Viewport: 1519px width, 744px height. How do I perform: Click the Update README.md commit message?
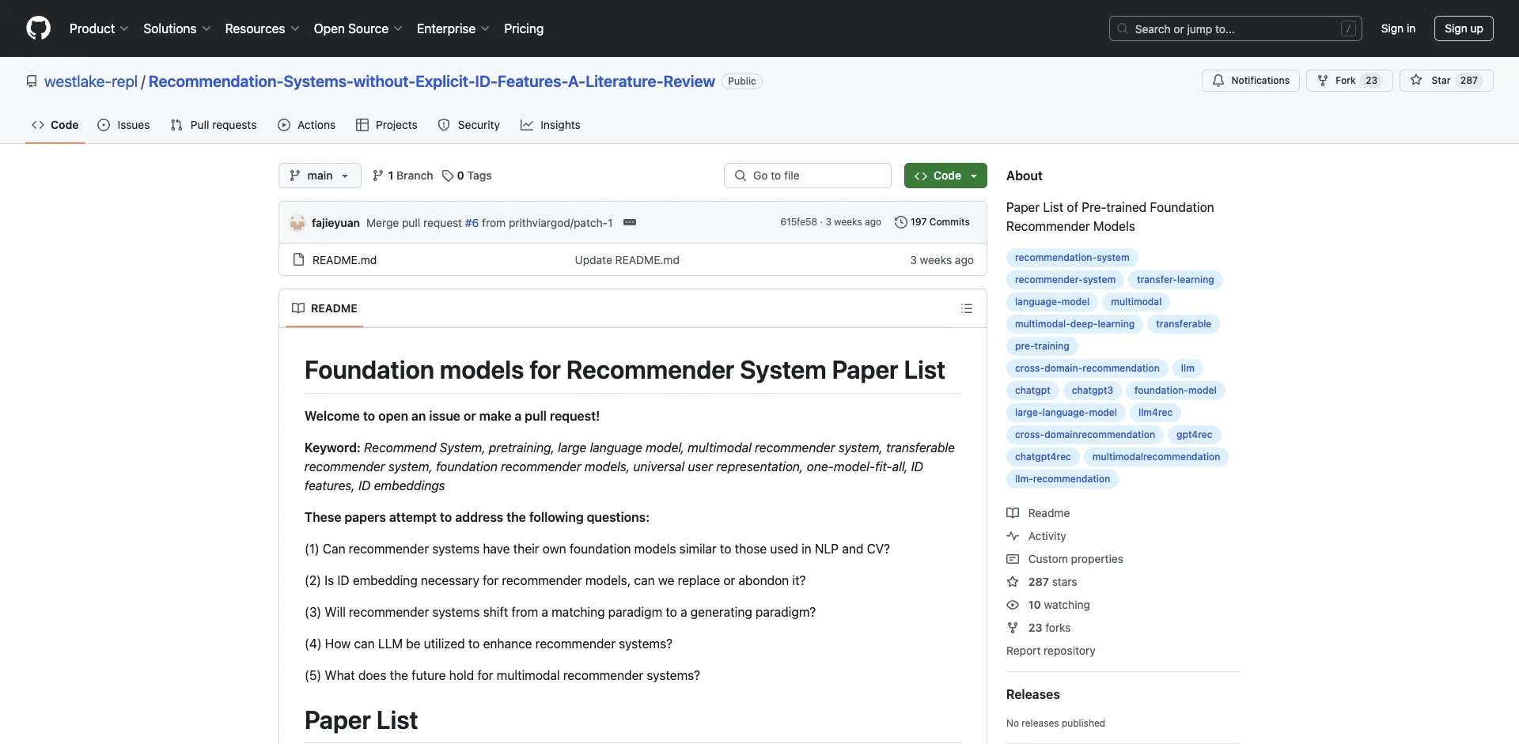tap(627, 260)
